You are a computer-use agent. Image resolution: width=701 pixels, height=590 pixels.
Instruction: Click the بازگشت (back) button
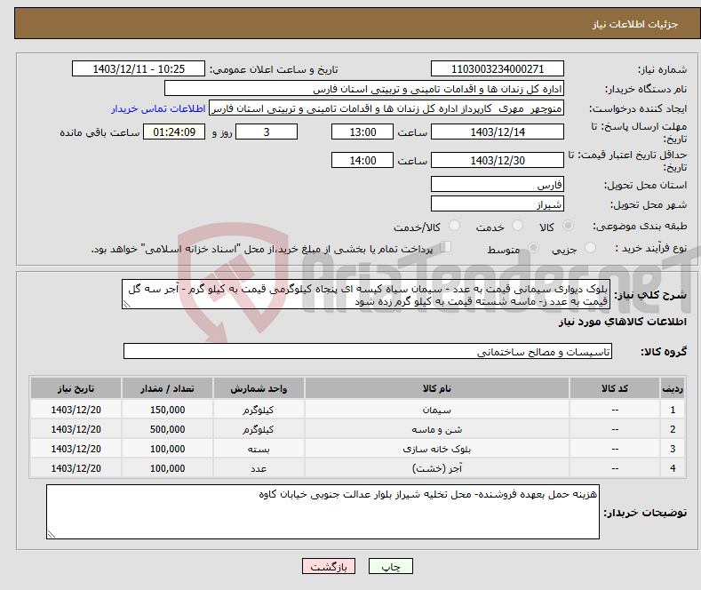[x=329, y=566]
